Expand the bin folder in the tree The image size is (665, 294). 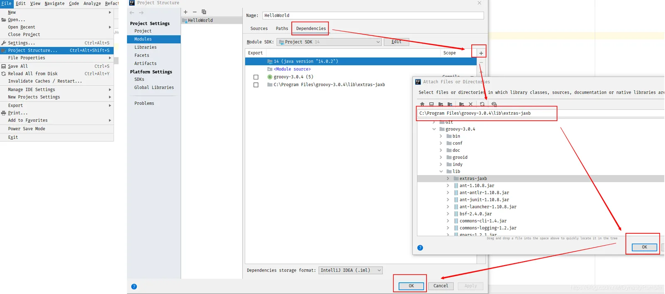(441, 136)
